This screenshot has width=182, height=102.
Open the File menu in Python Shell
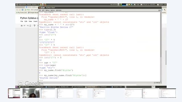[x=40, y=10]
